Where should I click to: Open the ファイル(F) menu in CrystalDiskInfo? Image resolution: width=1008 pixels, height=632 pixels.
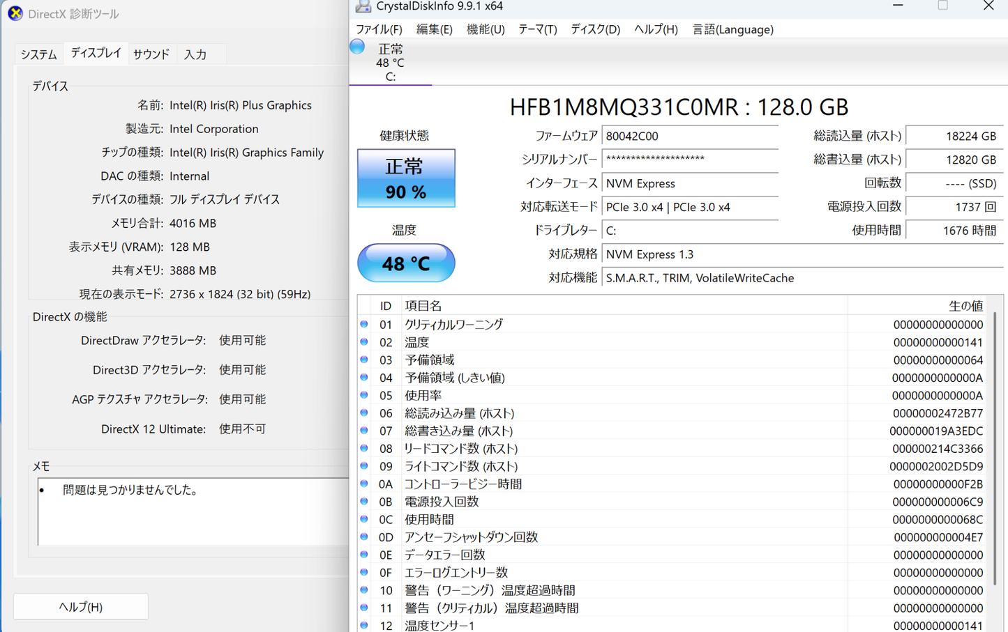tap(379, 29)
